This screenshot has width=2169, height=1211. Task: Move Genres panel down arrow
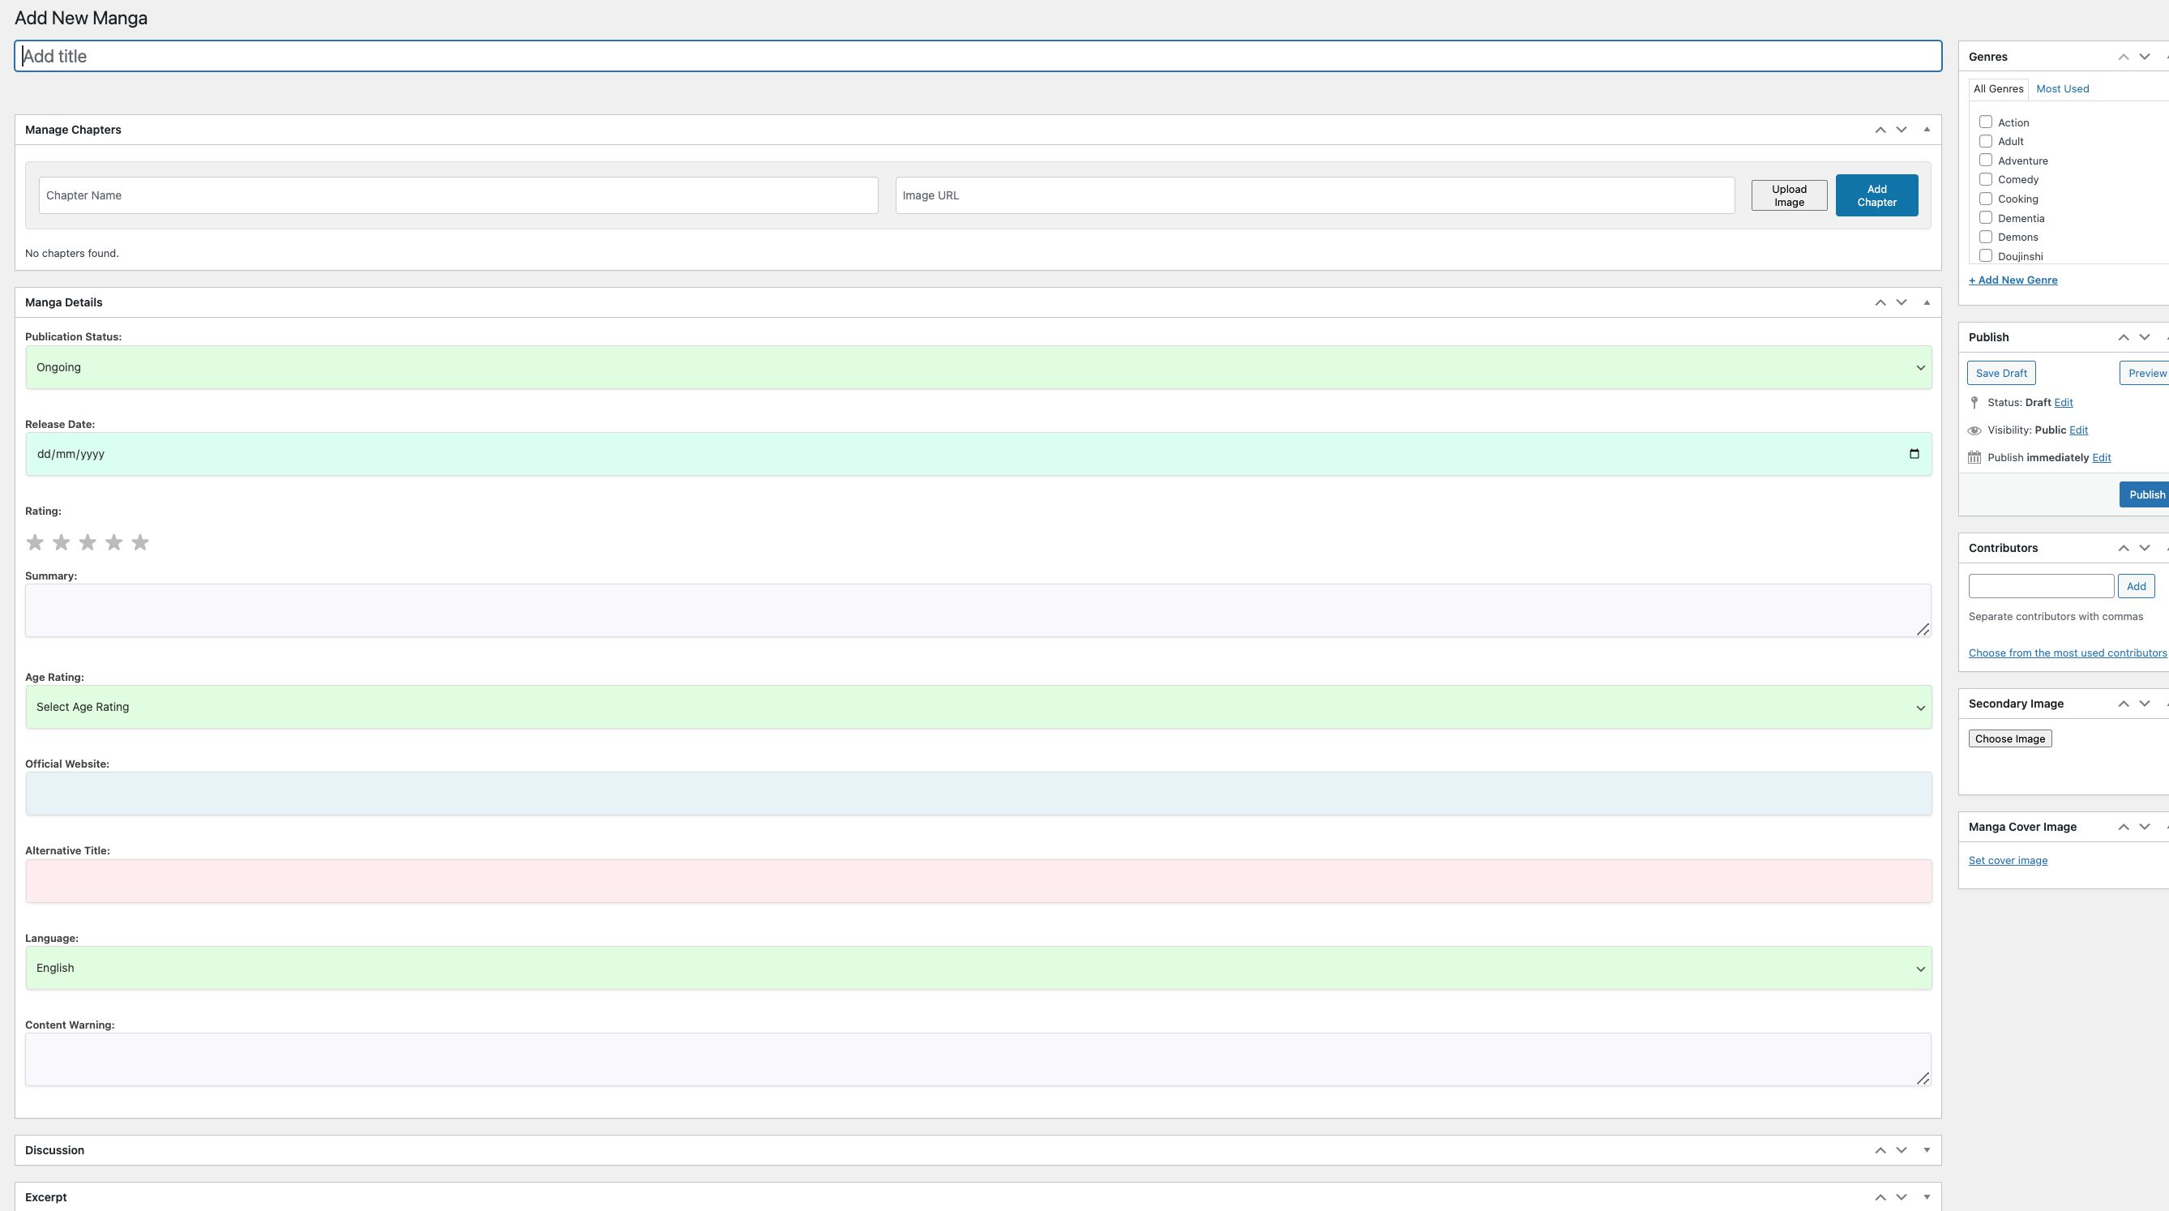click(x=2145, y=57)
